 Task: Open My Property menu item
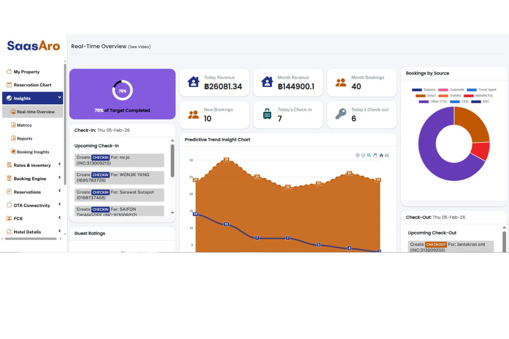33,71
